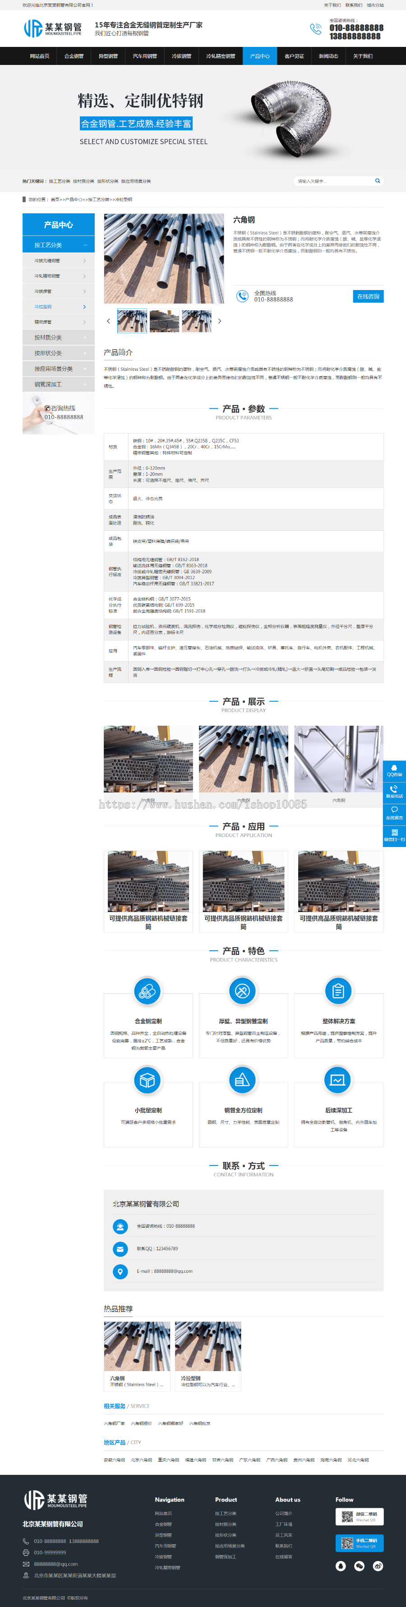The height and width of the screenshot is (1607, 406).
Task: Expand the 钢管深加工 sidebar category
Action: (x=59, y=384)
